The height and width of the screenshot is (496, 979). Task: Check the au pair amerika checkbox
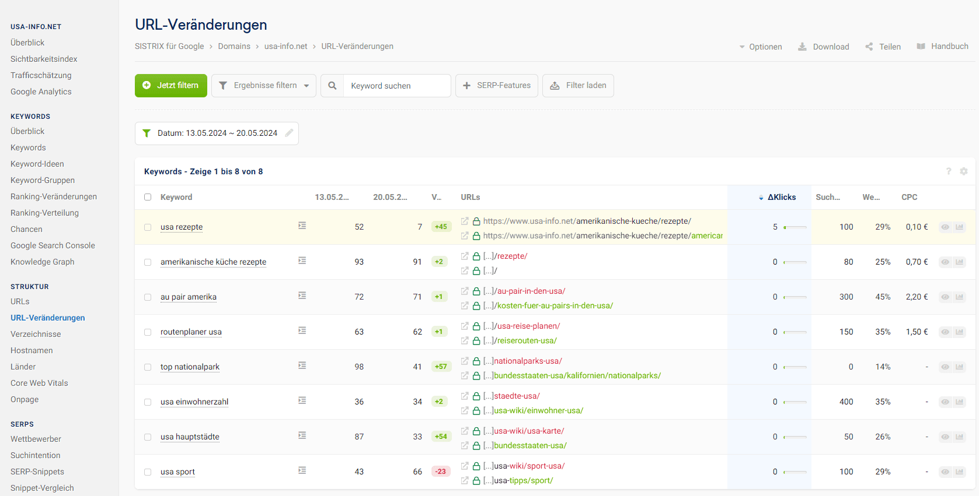pyautogui.click(x=148, y=297)
